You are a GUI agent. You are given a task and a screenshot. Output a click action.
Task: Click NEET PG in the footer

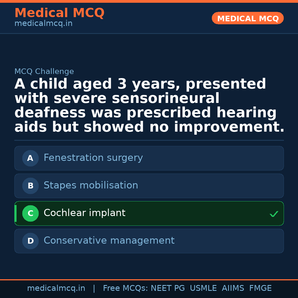168,288
